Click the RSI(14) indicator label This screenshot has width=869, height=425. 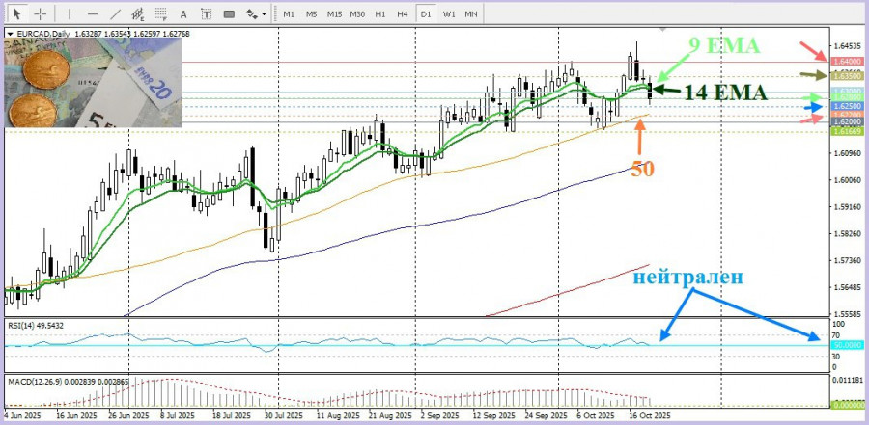click(36, 325)
